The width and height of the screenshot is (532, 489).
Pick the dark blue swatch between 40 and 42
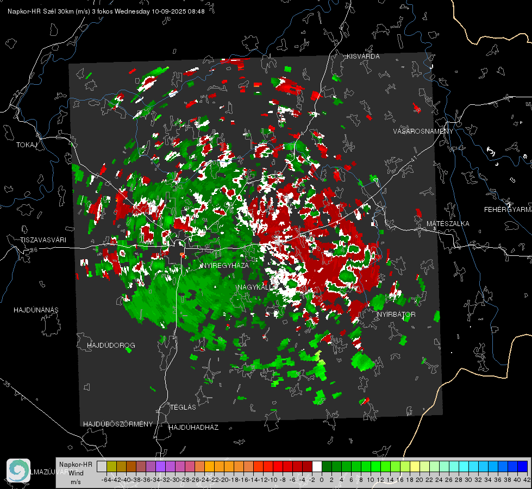click(x=523, y=466)
